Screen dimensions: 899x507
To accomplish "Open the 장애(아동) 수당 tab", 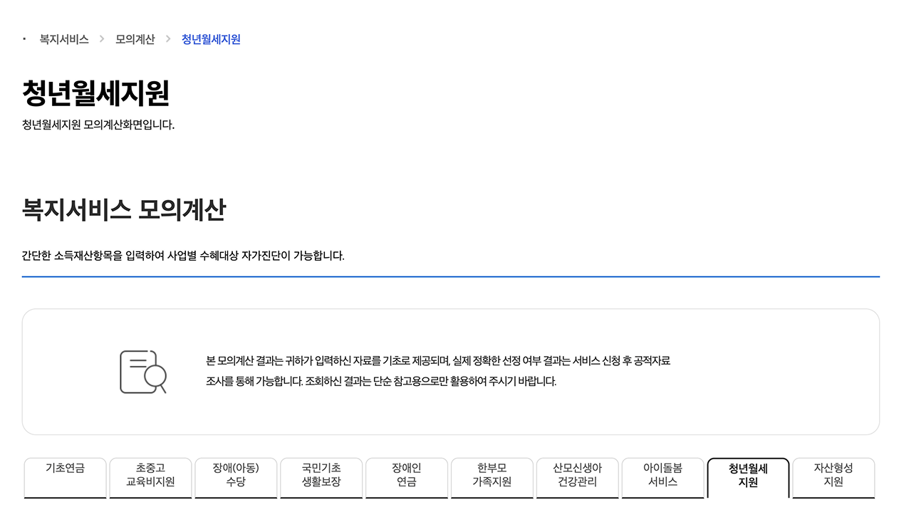I will [236, 478].
